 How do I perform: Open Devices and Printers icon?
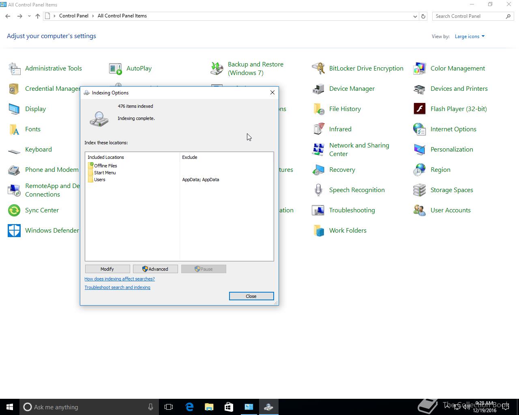tap(420, 89)
